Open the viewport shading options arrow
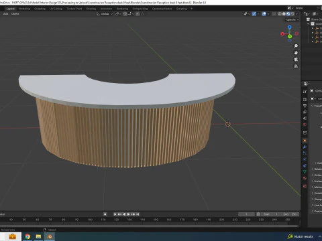 297,14
